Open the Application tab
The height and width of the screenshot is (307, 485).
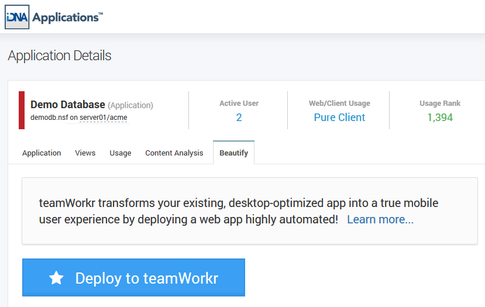(x=42, y=153)
